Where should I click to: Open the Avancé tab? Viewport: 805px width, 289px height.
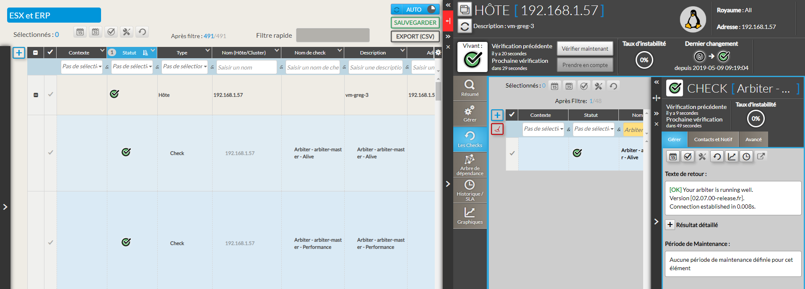pos(753,139)
